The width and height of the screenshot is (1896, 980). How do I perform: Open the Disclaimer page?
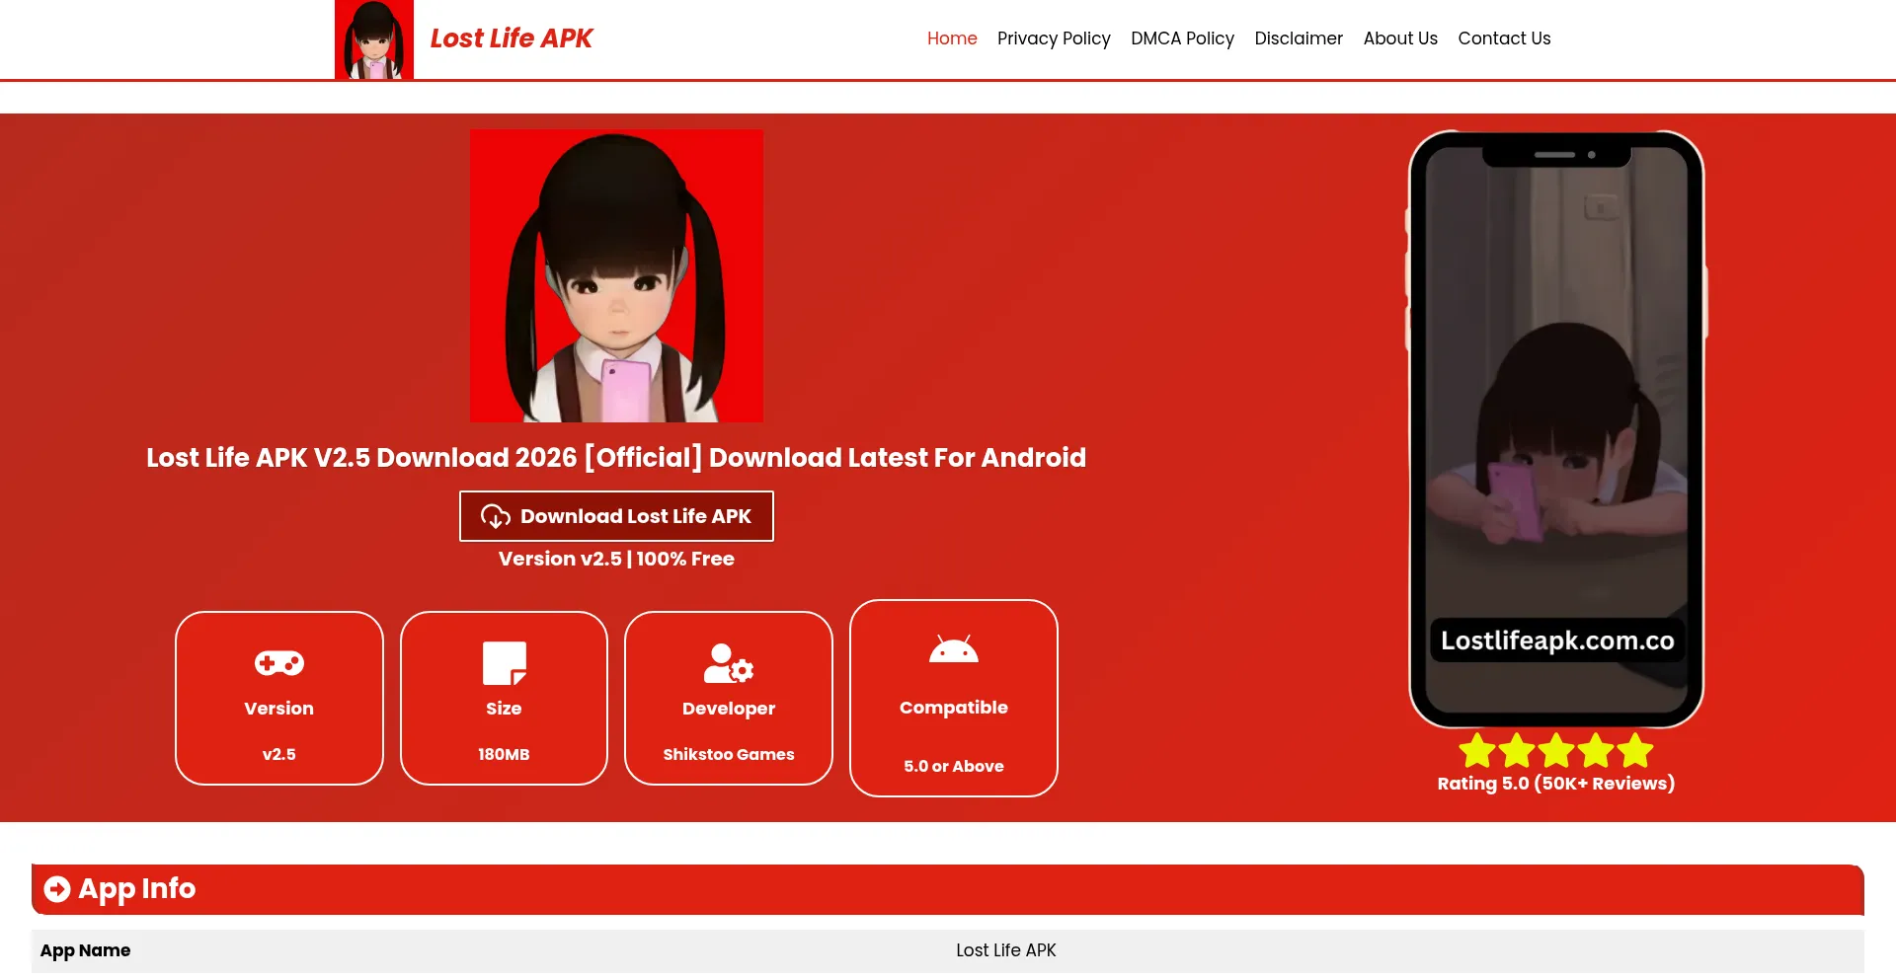click(1299, 38)
